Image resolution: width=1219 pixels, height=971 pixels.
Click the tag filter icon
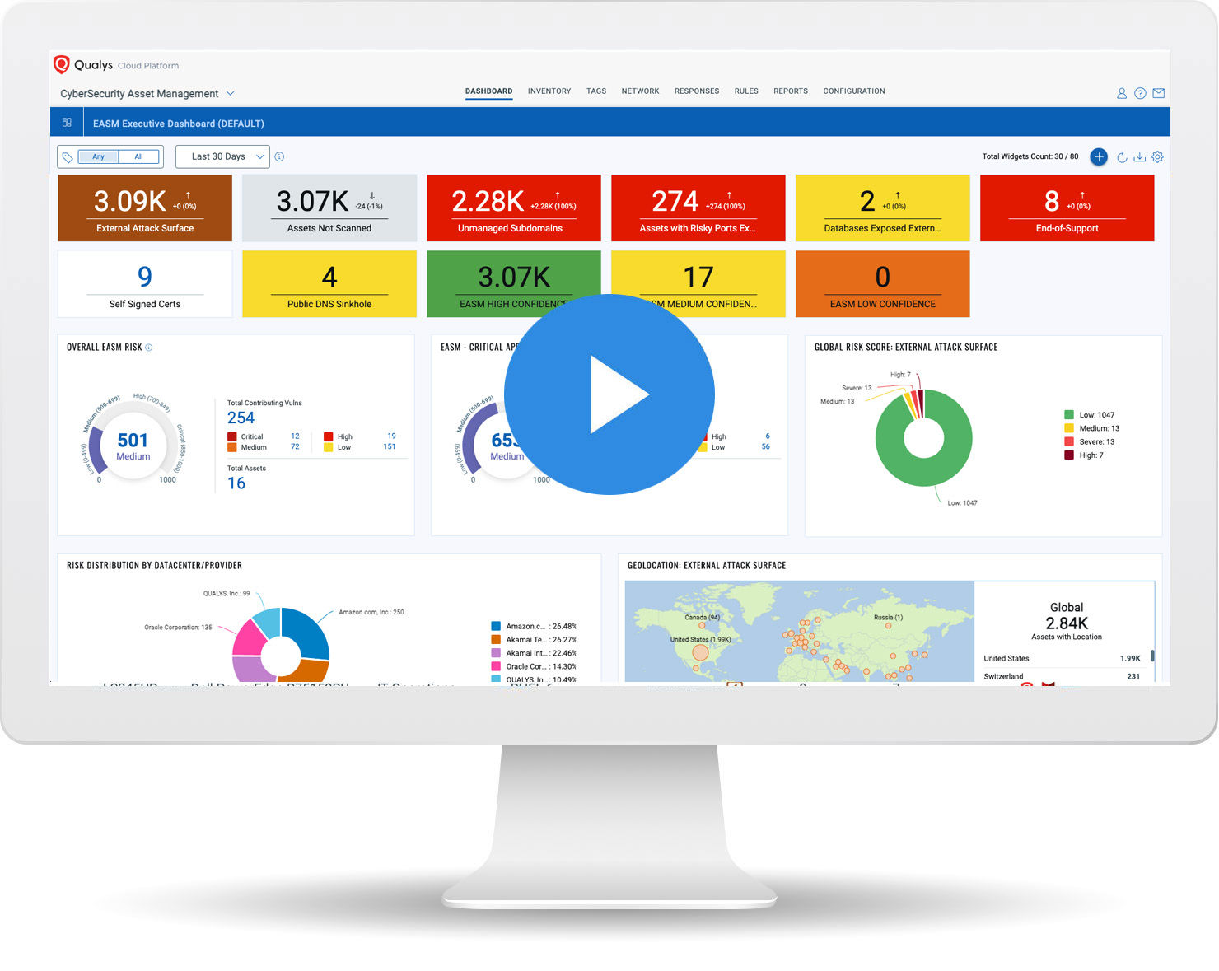tap(68, 156)
